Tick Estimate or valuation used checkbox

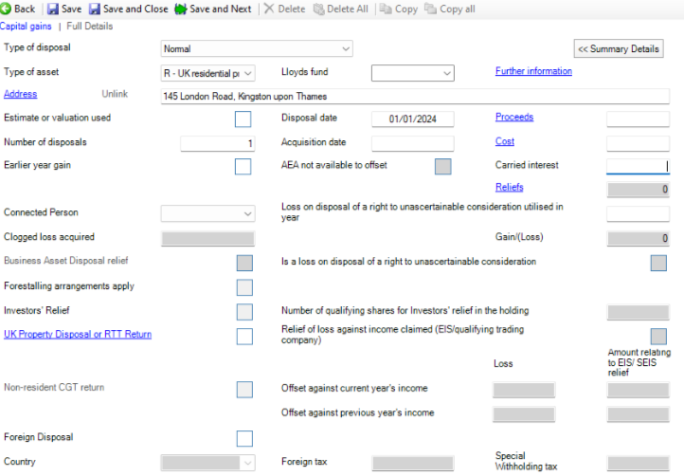pyautogui.click(x=243, y=119)
